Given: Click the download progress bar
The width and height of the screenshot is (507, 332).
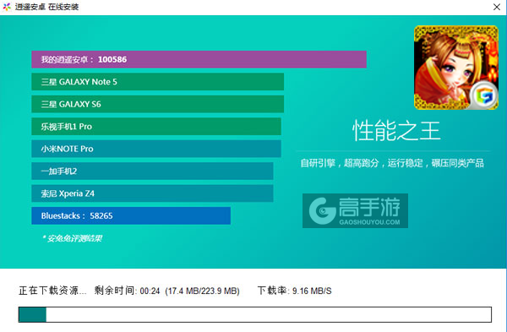Looking at the screenshot, I should pos(255,314).
